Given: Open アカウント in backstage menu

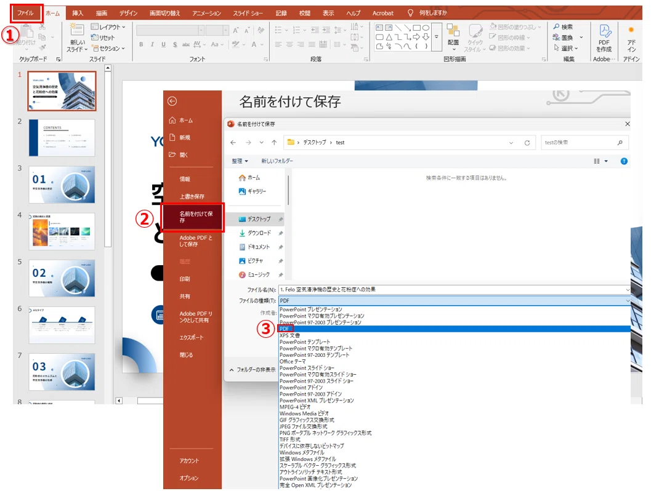Looking at the screenshot, I should click(189, 461).
